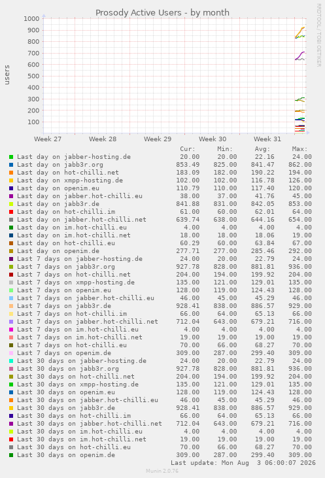Click the legend label Last 30 days on hot-chilli.eu
Viewport: 325px width, 478px height.
tap(74, 447)
